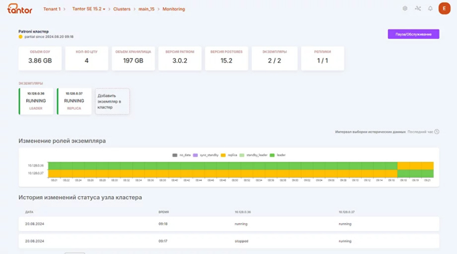Select the 10.128.0.36 LEADER instance card

[x=36, y=101]
